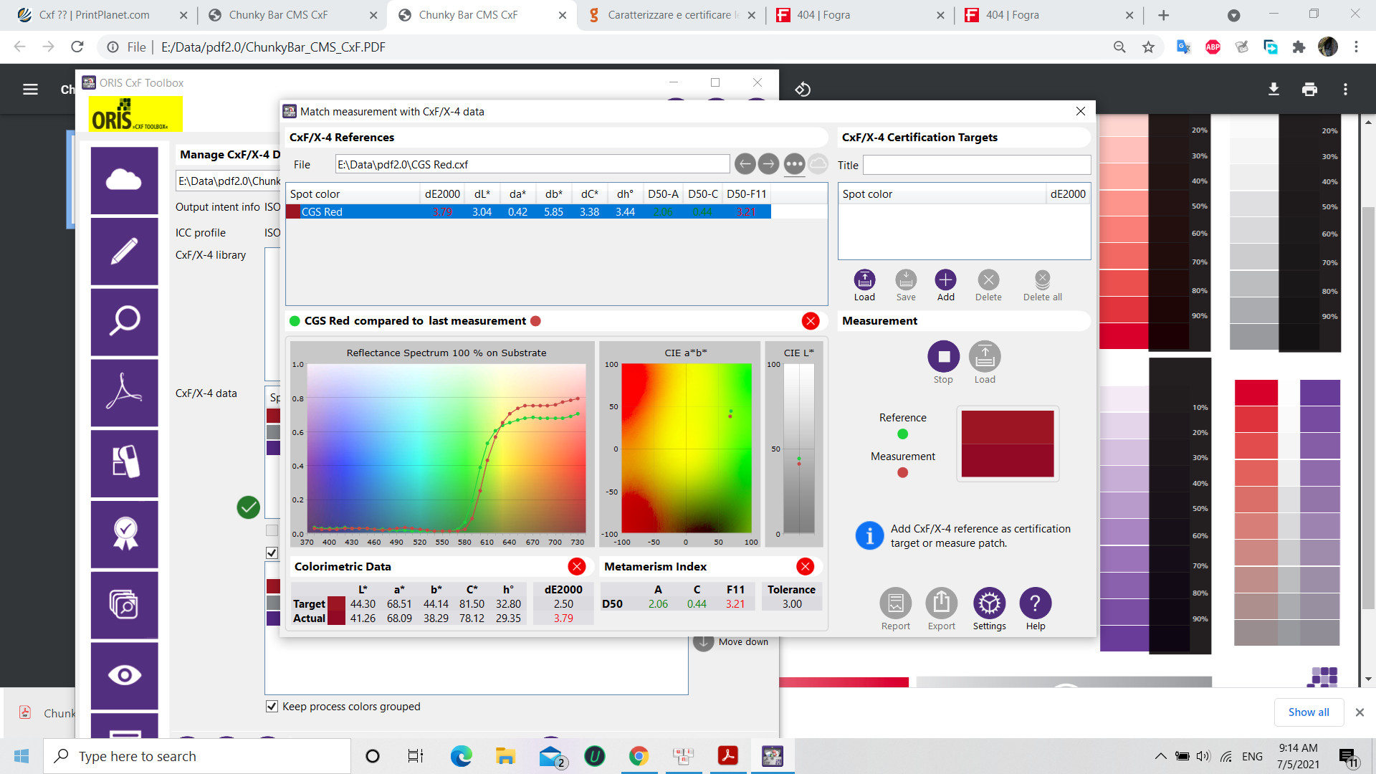Open the PDF viewer hamburger menu
This screenshot has width=1376, height=774.
[x=30, y=90]
